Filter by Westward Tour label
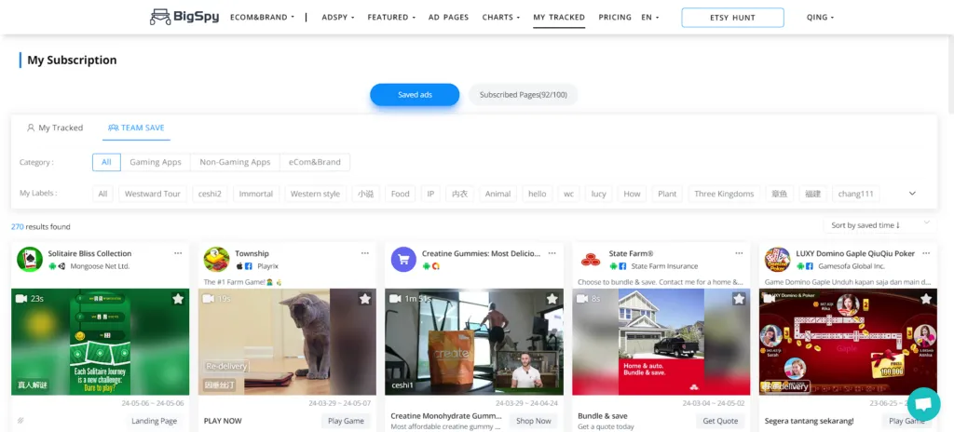This screenshot has height=432, width=954. [153, 194]
